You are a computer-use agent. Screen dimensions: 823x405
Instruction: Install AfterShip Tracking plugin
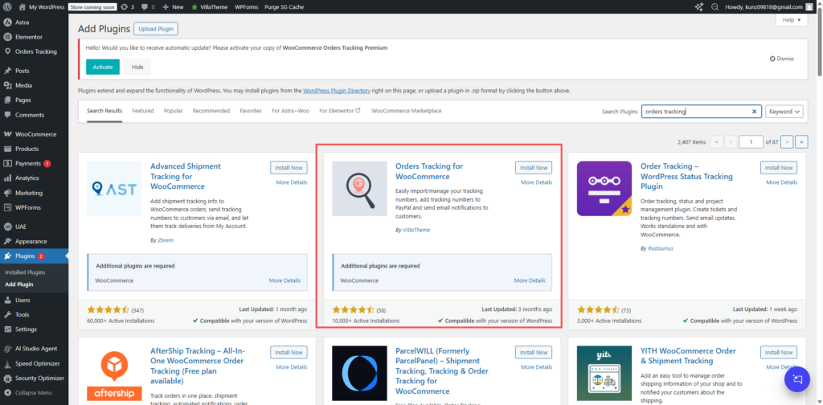289,353
